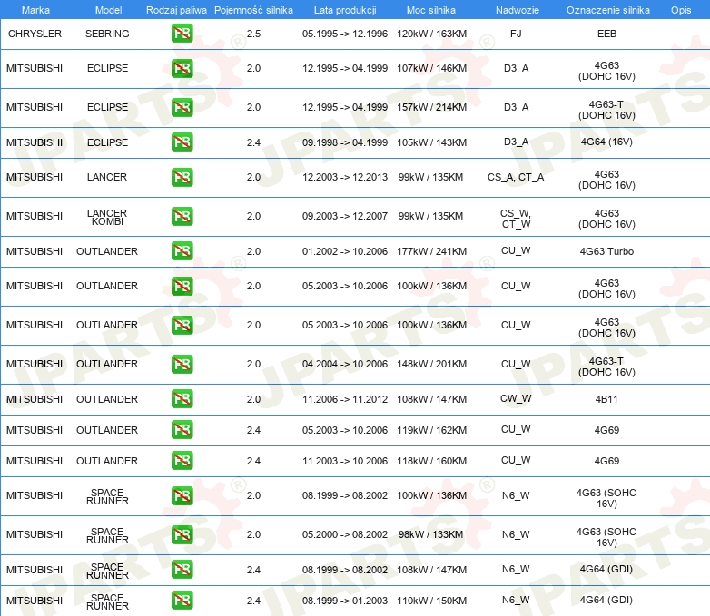Viewport: 710px width, 616px height.
Task: Click the 110kW / 150KM power cell
Action: (x=431, y=601)
